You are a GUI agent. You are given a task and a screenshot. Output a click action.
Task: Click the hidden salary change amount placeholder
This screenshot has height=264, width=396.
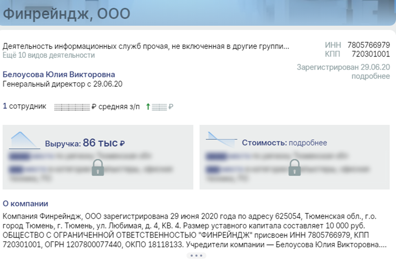159,107
